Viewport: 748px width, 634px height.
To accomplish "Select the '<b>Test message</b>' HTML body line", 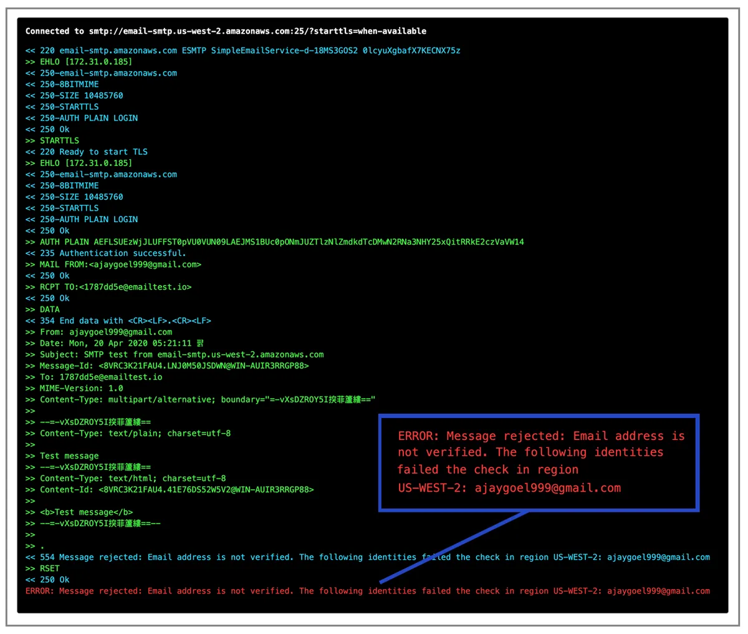I will 79,512.
